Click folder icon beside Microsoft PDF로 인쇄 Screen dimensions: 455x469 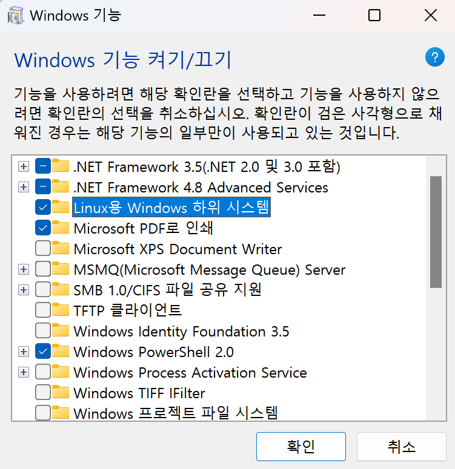click(61, 228)
